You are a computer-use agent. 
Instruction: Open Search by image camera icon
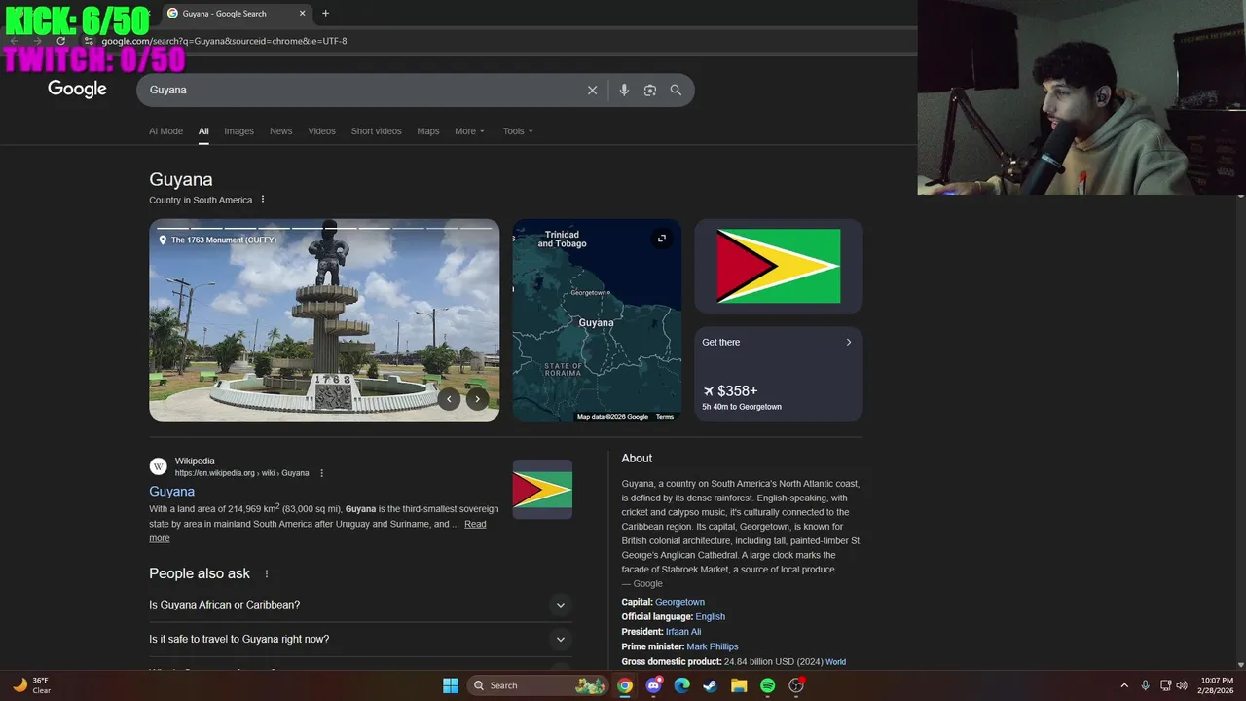[650, 90]
